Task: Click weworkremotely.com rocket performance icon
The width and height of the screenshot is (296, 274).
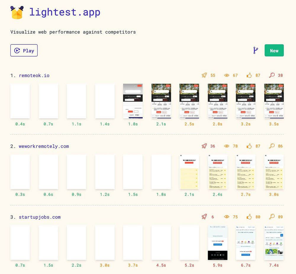Action: pos(204,146)
